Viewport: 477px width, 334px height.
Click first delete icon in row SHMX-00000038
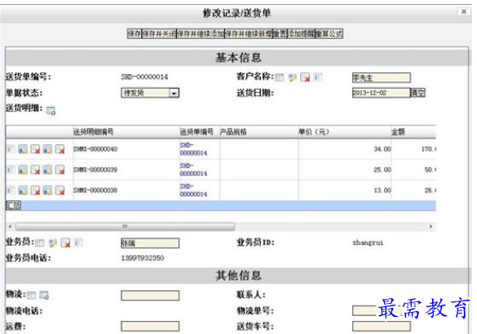pyautogui.click(x=35, y=191)
